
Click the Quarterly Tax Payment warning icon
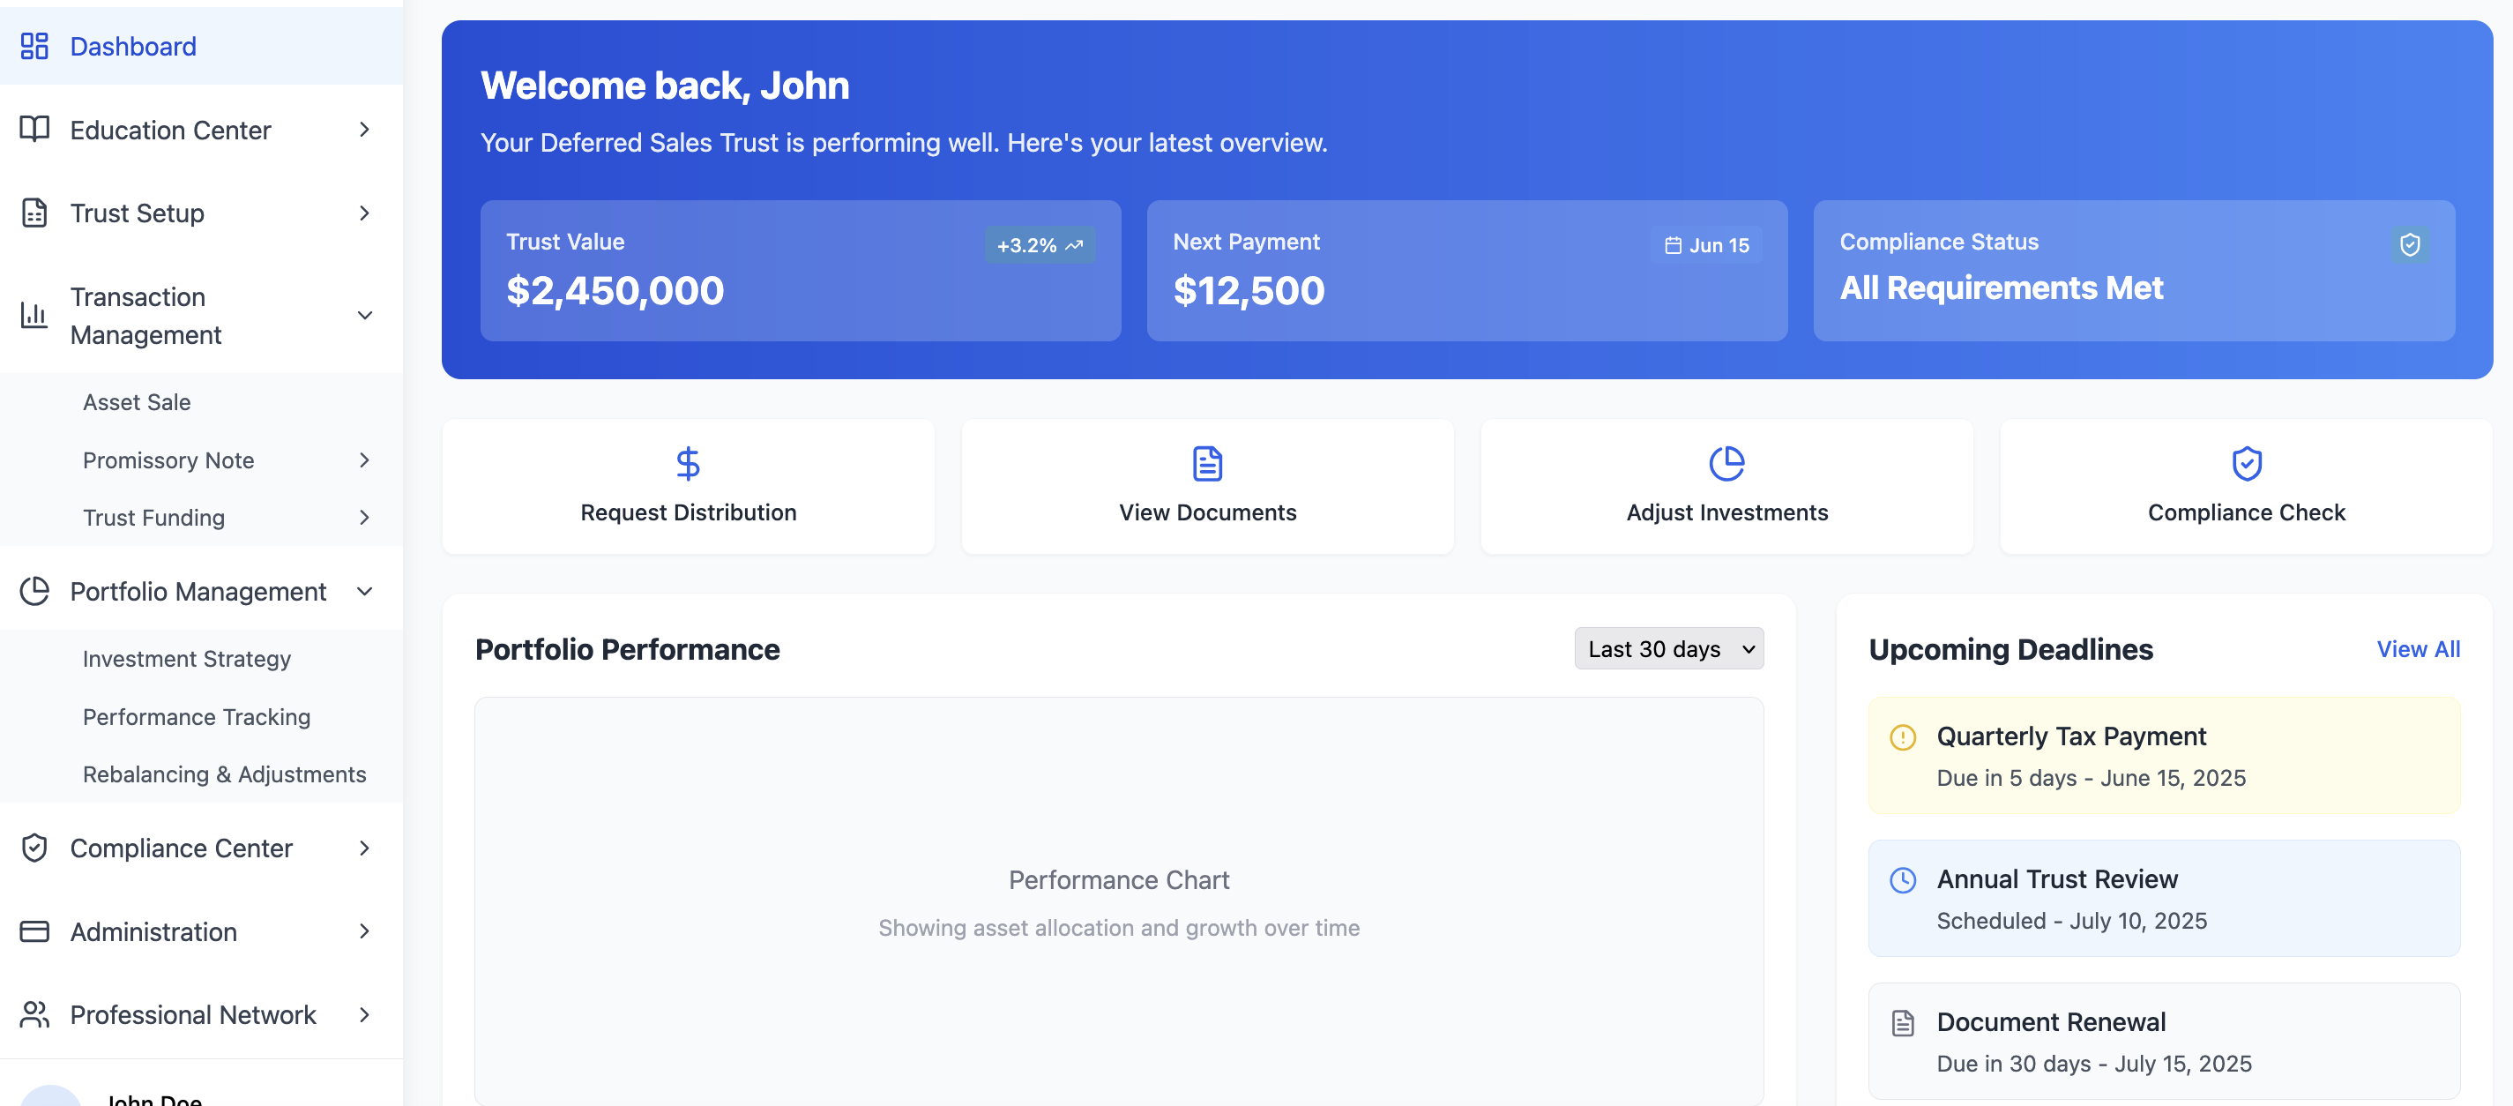click(1902, 737)
